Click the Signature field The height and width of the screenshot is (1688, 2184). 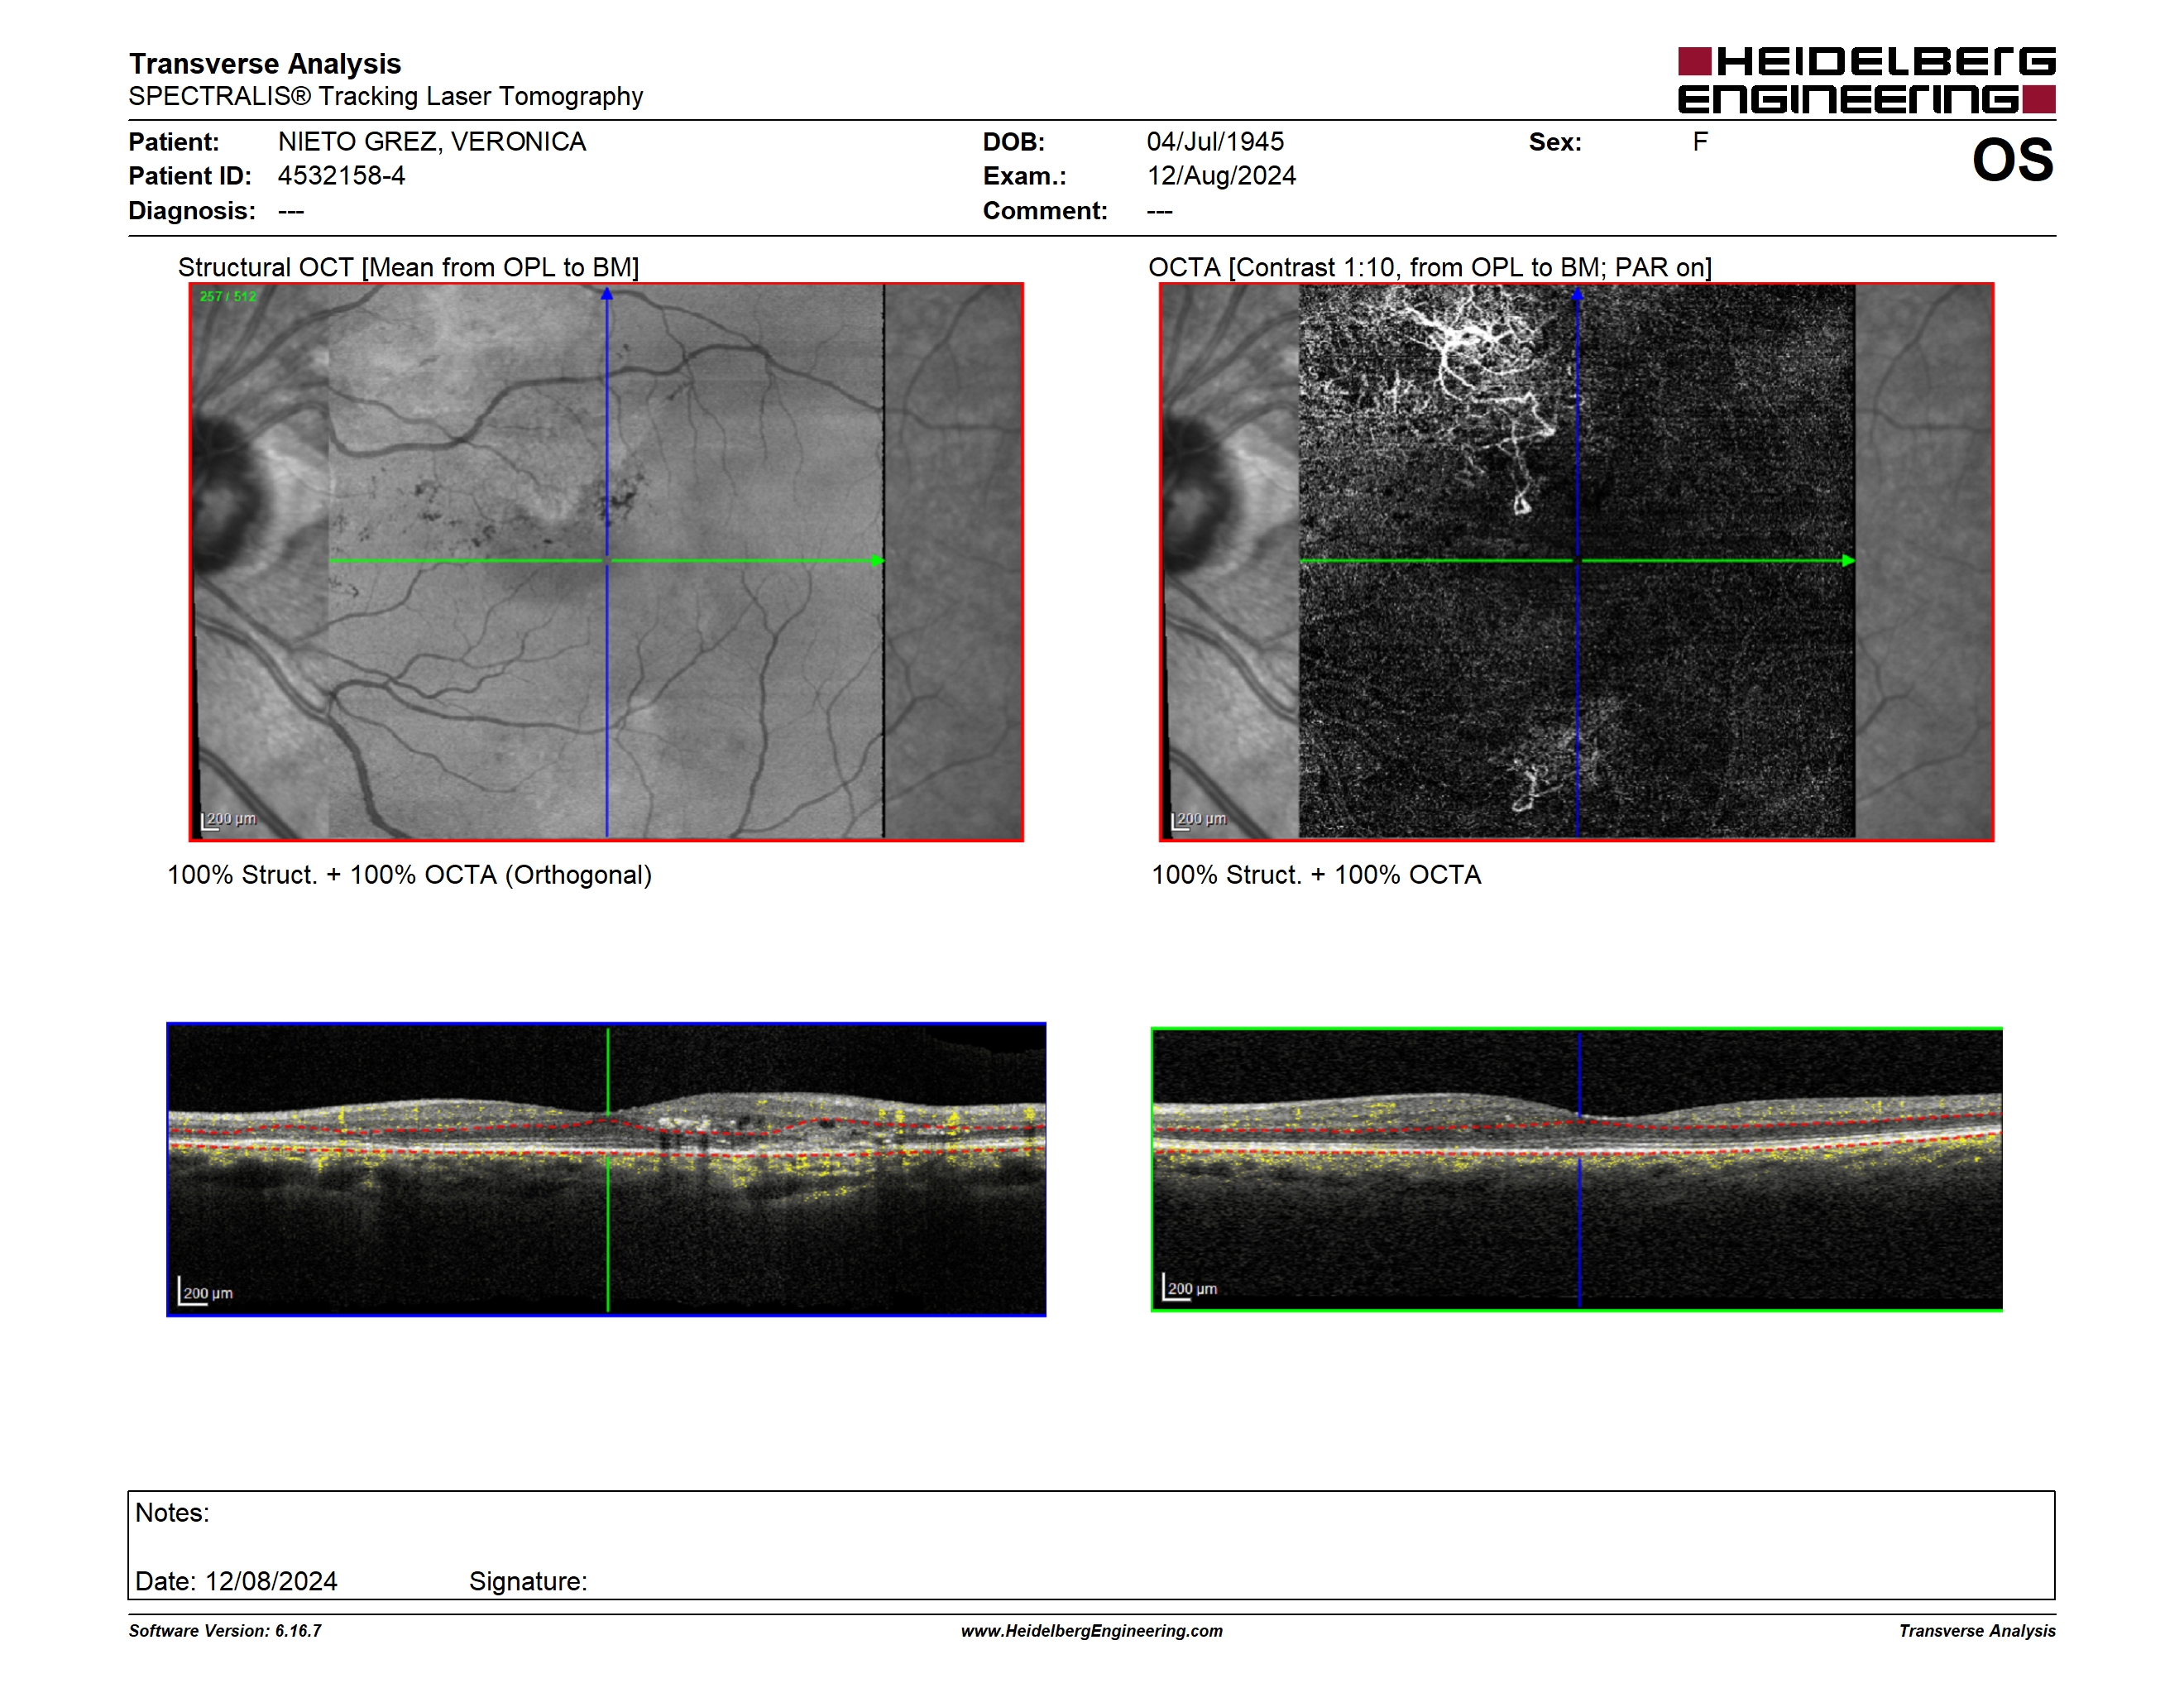(528, 1582)
